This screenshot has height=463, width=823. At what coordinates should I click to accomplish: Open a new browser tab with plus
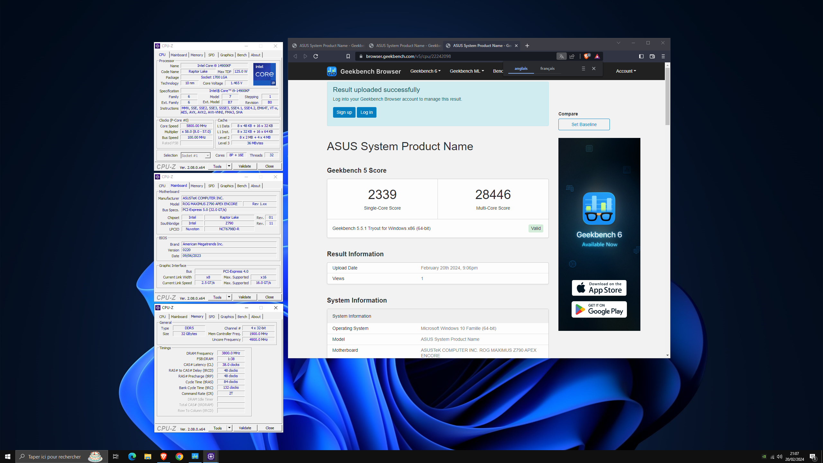click(527, 46)
